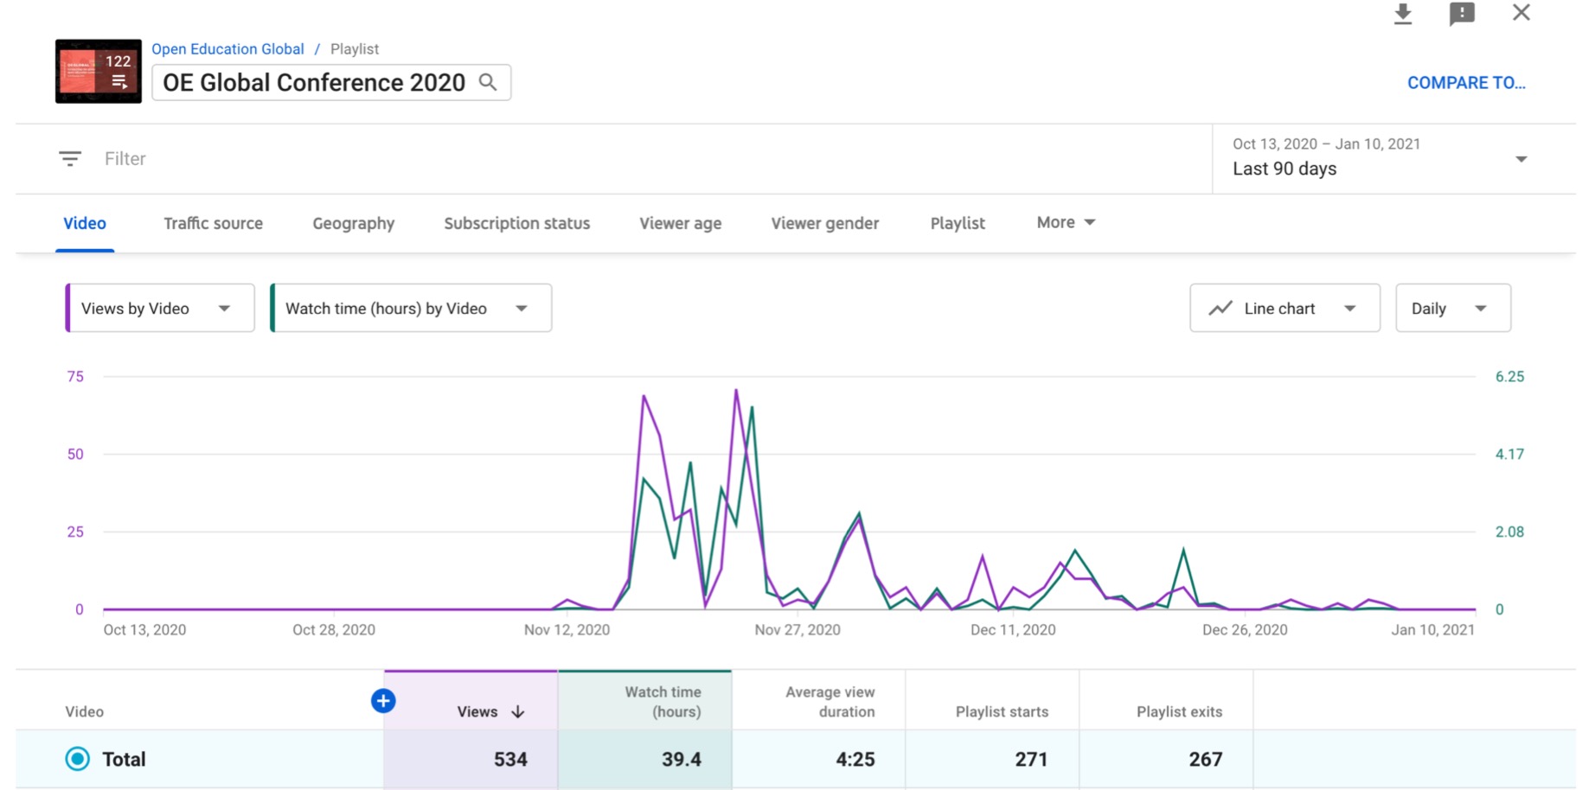Toggle the Views by Video metric
This screenshot has height=790, width=1595.
[x=158, y=308]
